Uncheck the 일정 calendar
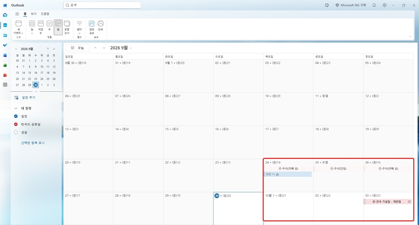Viewport: 419px width, 225px height. (16, 116)
